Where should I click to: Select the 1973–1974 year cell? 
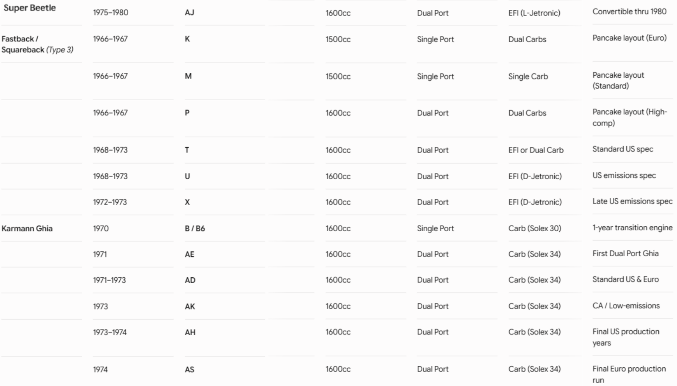tap(110, 332)
